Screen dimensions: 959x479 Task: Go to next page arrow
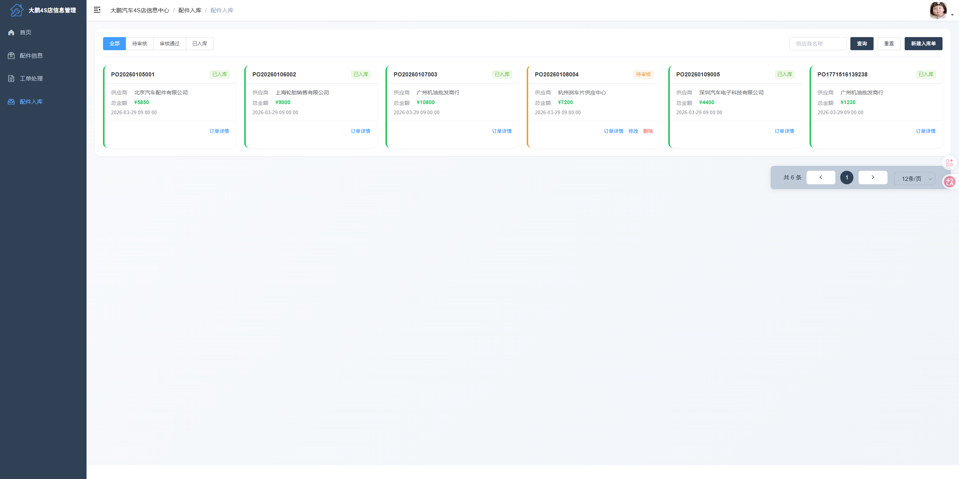point(873,178)
